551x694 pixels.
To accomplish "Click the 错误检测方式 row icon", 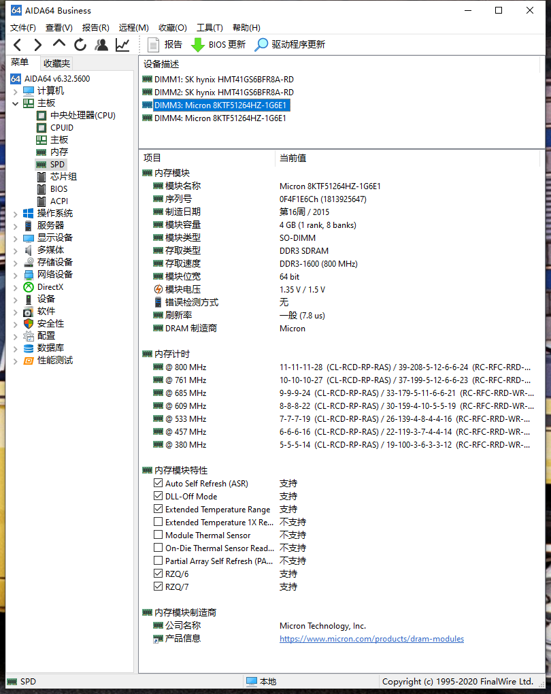I will (x=158, y=302).
